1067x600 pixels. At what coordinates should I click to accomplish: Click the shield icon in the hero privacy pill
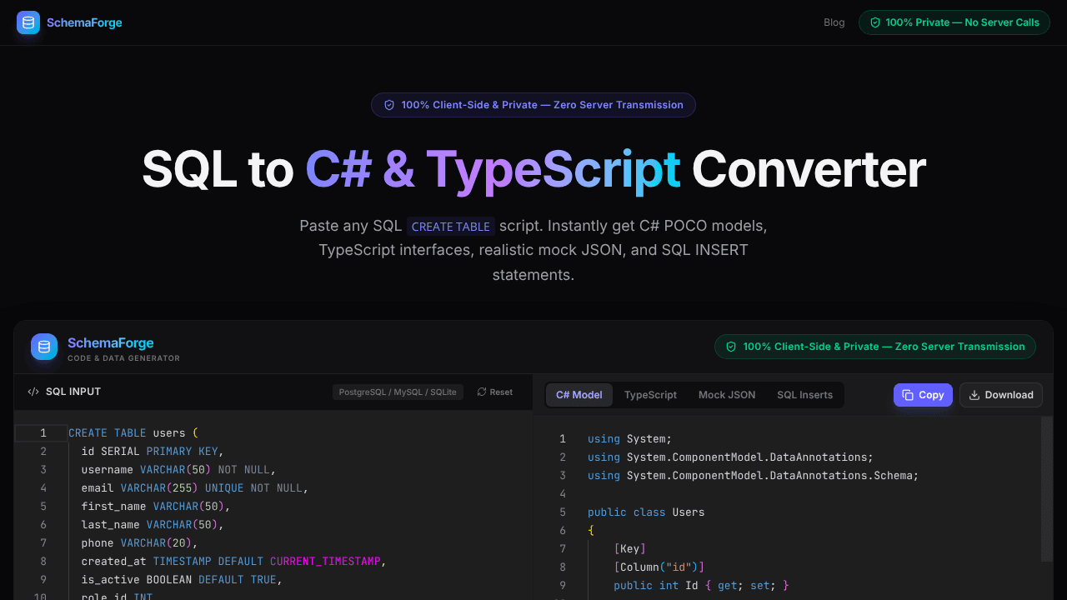point(389,105)
